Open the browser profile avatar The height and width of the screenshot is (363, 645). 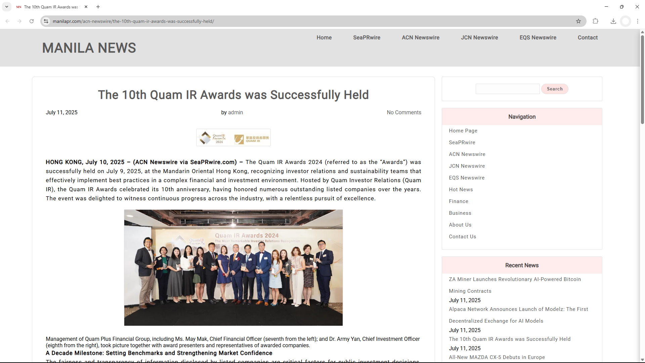tap(626, 21)
